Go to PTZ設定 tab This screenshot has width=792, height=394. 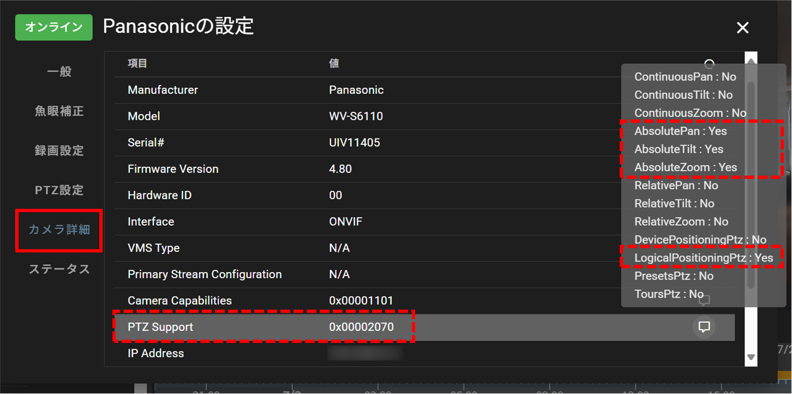click(x=59, y=190)
